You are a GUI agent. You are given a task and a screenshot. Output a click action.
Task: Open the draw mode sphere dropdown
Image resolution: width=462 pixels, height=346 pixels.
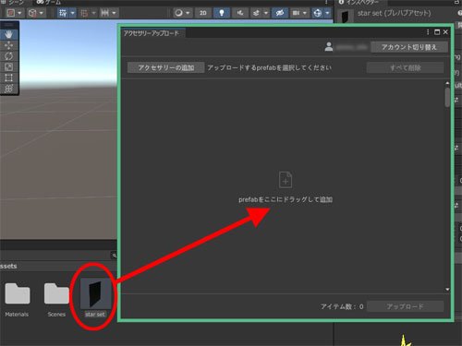click(x=182, y=13)
